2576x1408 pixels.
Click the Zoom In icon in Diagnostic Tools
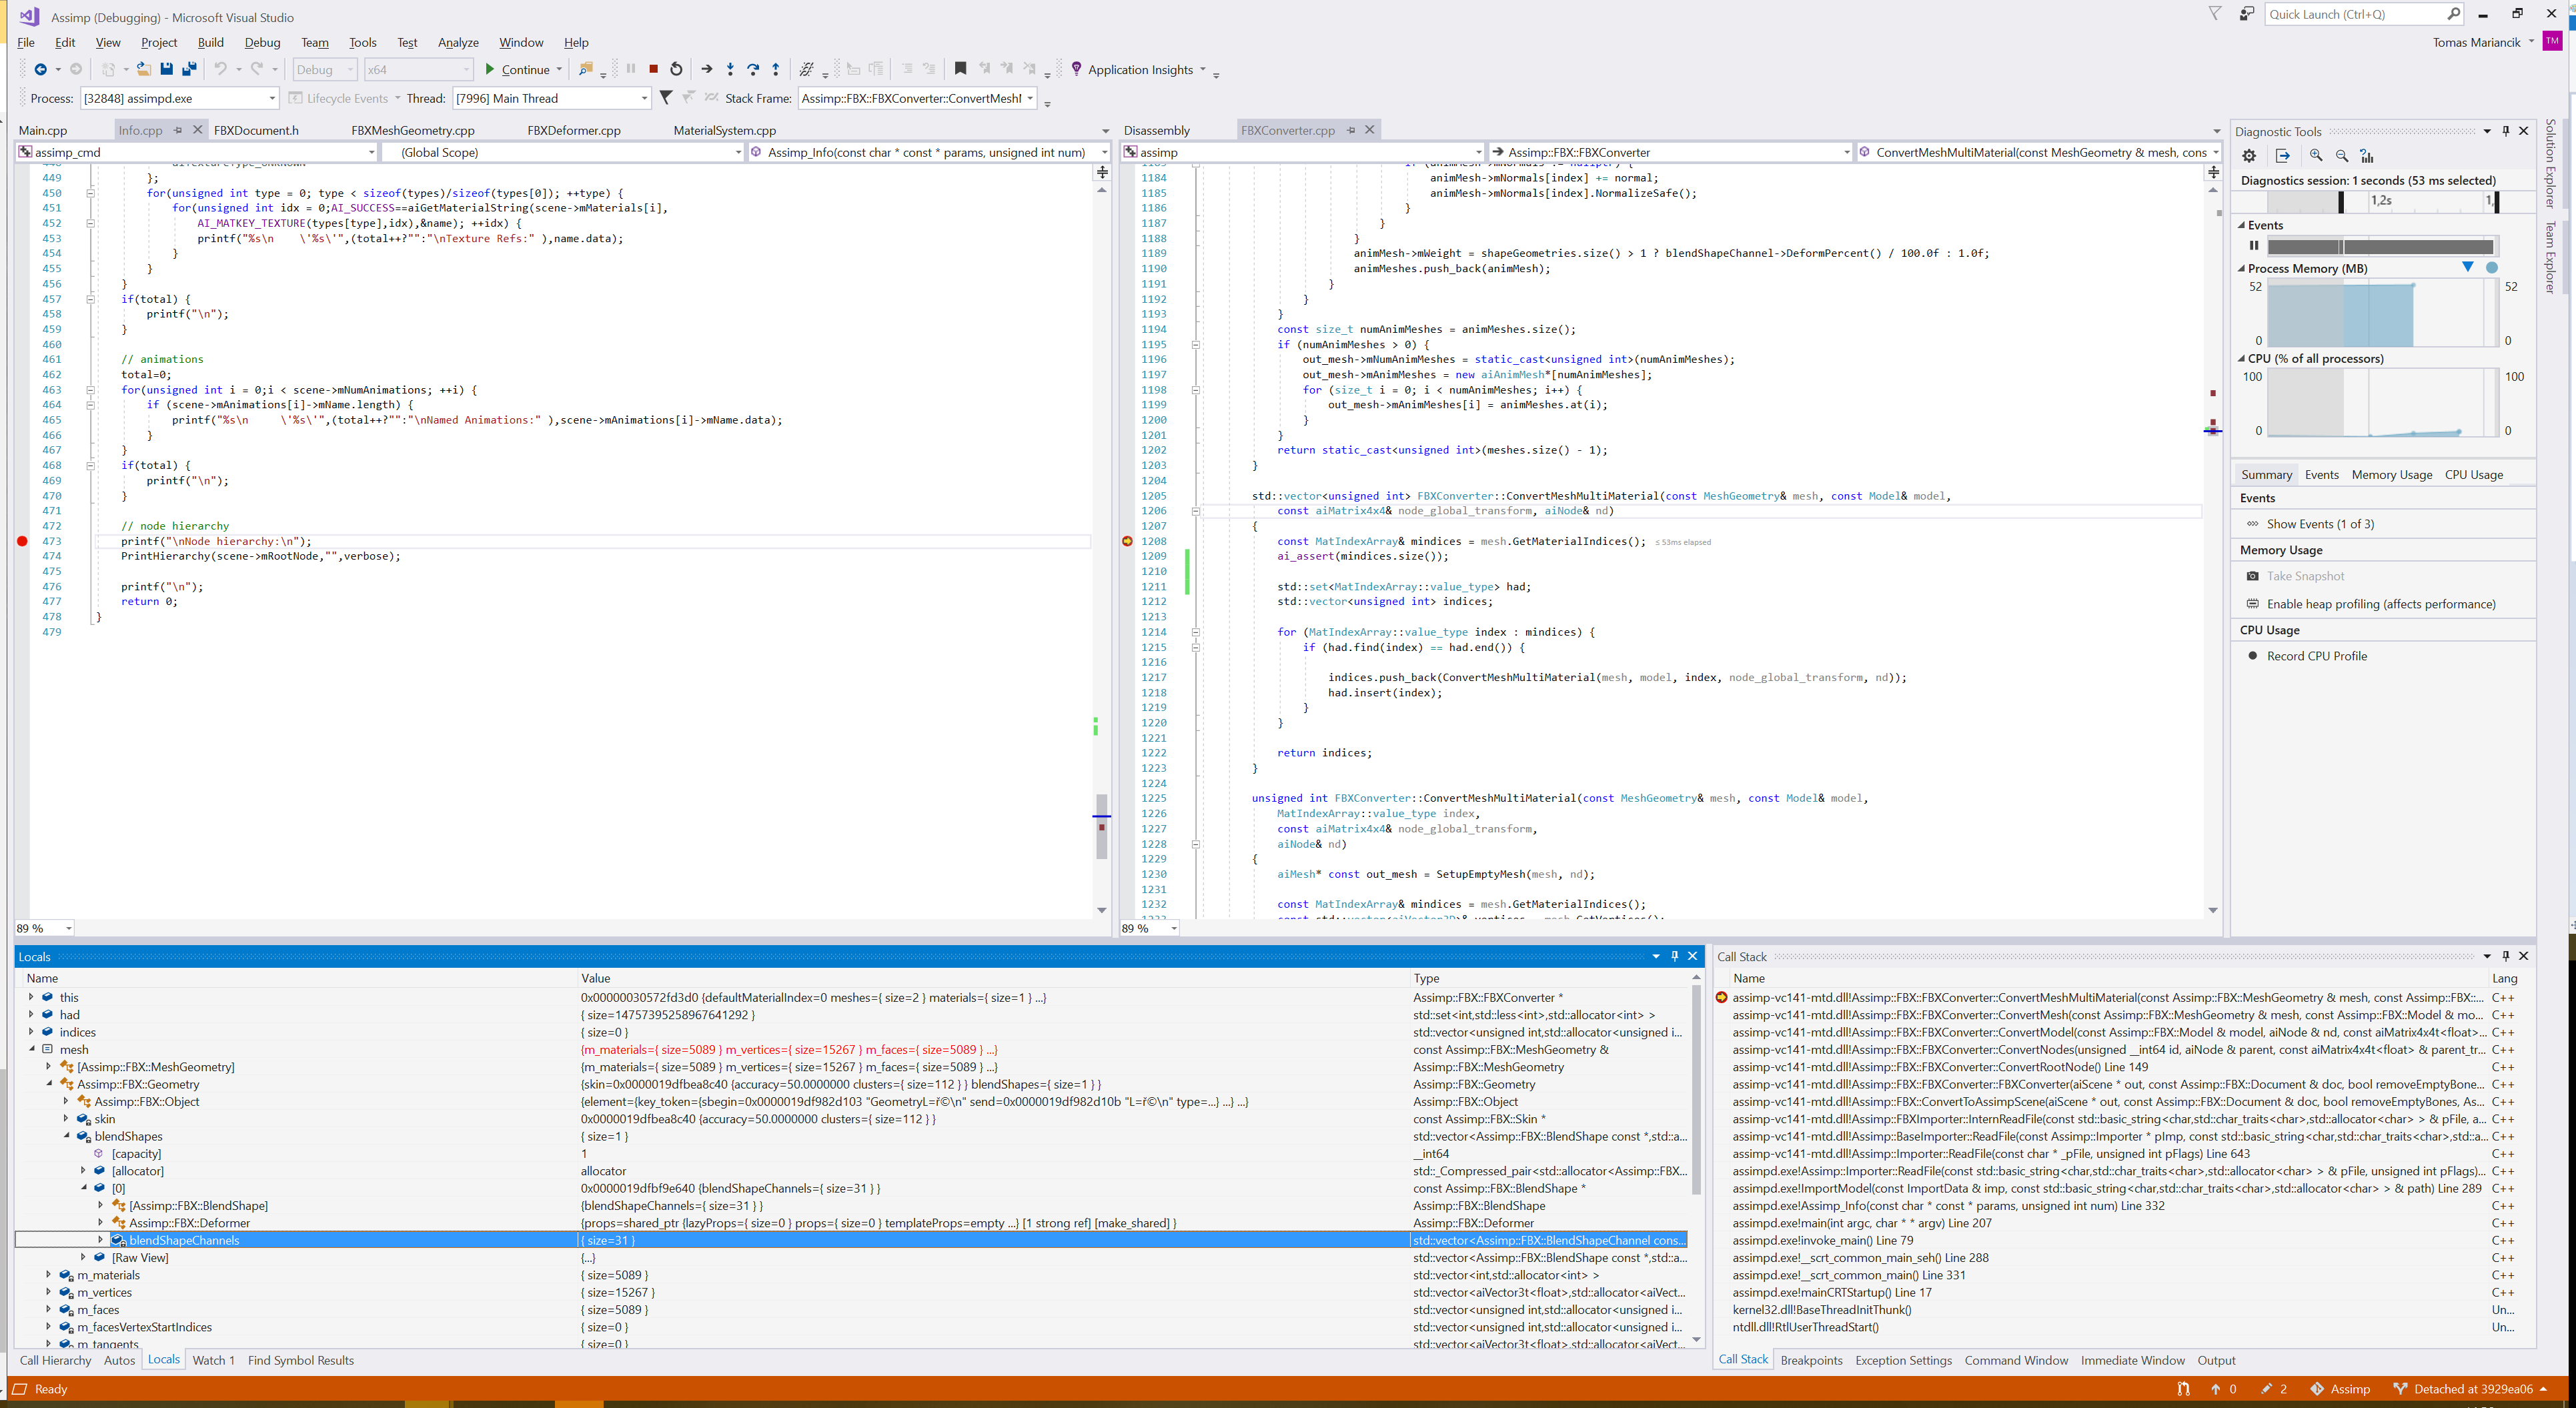2317,156
